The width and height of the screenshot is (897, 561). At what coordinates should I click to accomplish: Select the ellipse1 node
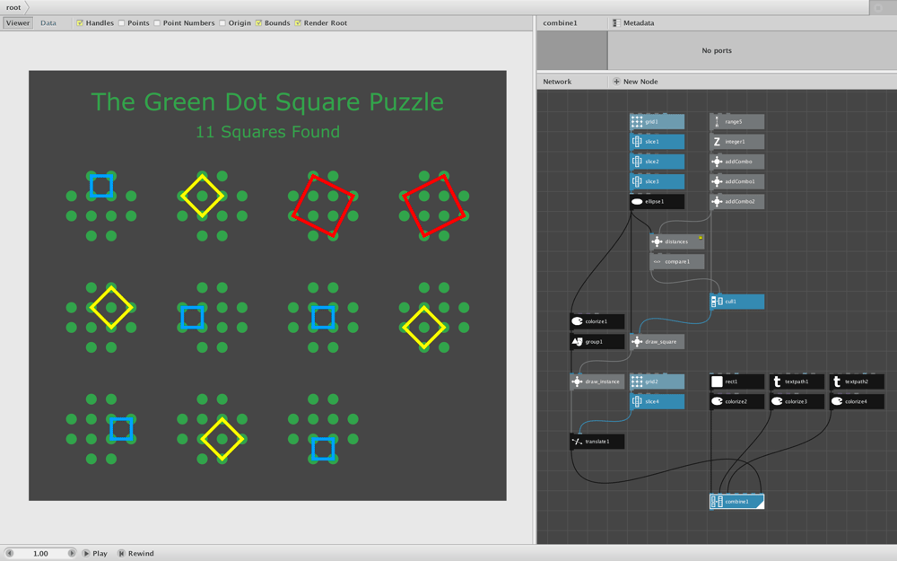[657, 201]
